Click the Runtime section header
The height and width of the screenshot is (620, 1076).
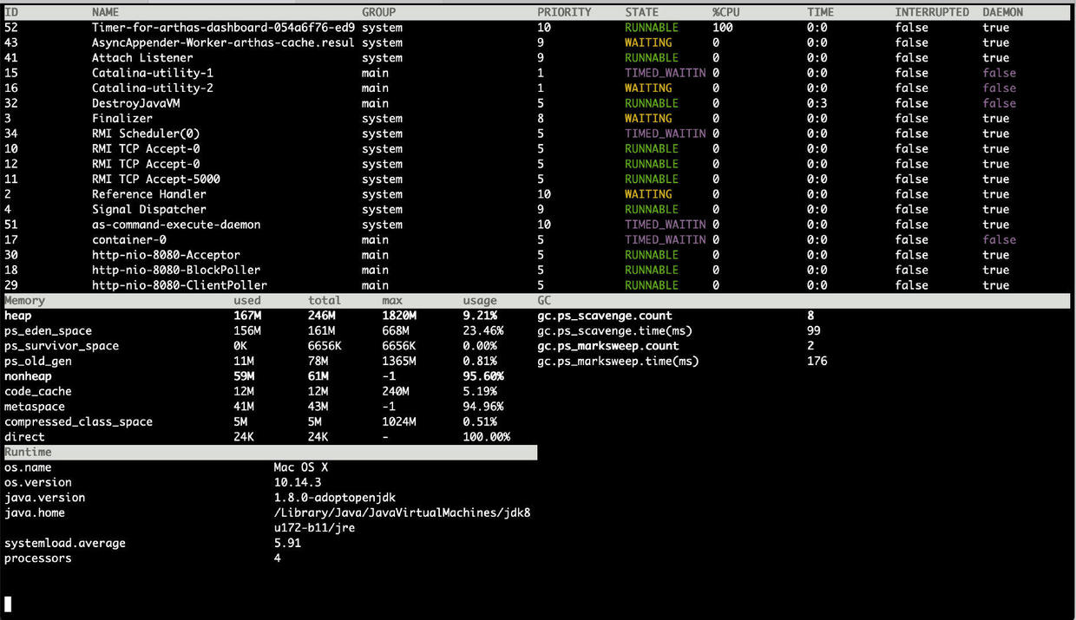pos(28,452)
